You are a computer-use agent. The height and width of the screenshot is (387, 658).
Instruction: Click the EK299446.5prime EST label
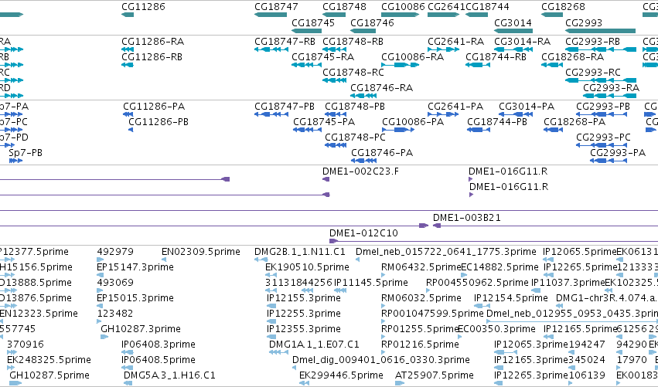(341, 376)
